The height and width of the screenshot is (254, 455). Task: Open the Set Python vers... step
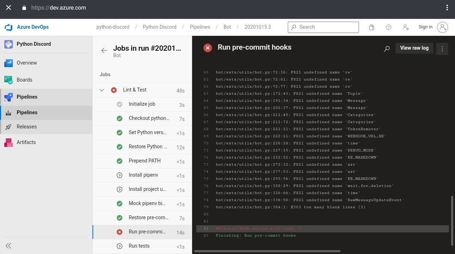coord(142,133)
